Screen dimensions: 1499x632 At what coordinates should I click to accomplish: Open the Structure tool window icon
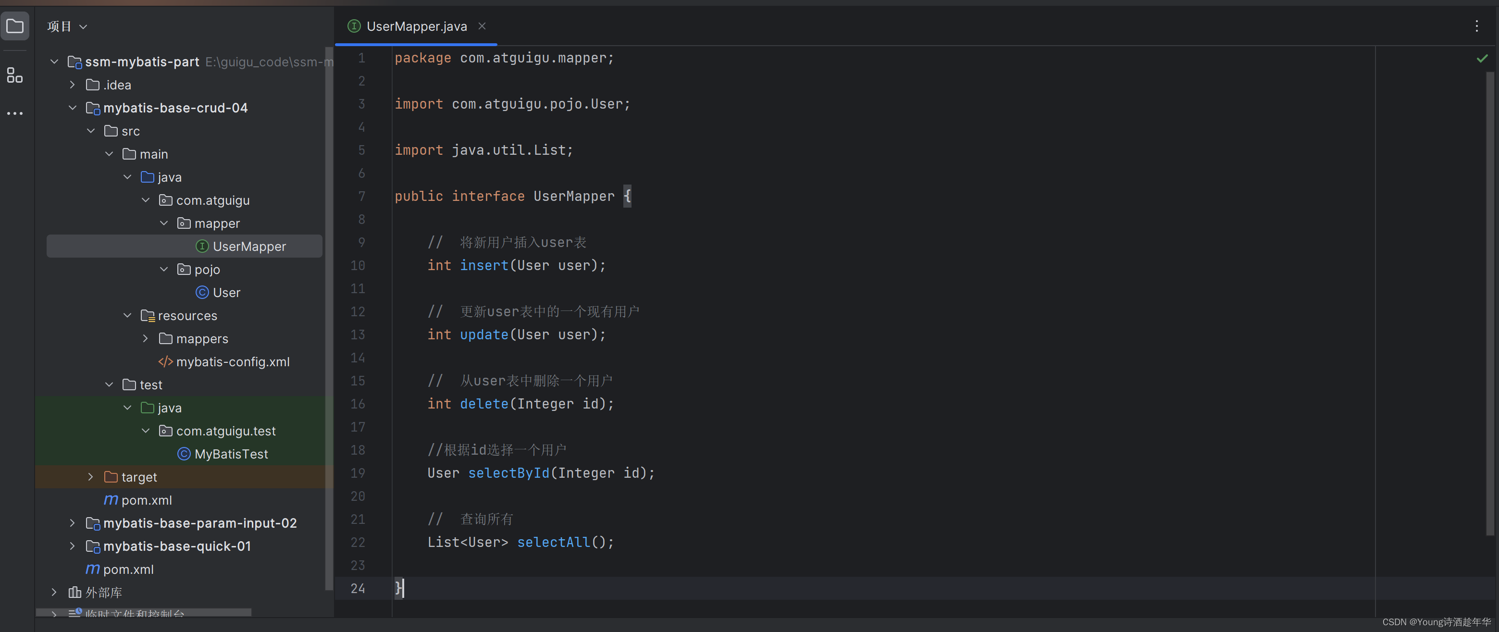pyautogui.click(x=14, y=75)
